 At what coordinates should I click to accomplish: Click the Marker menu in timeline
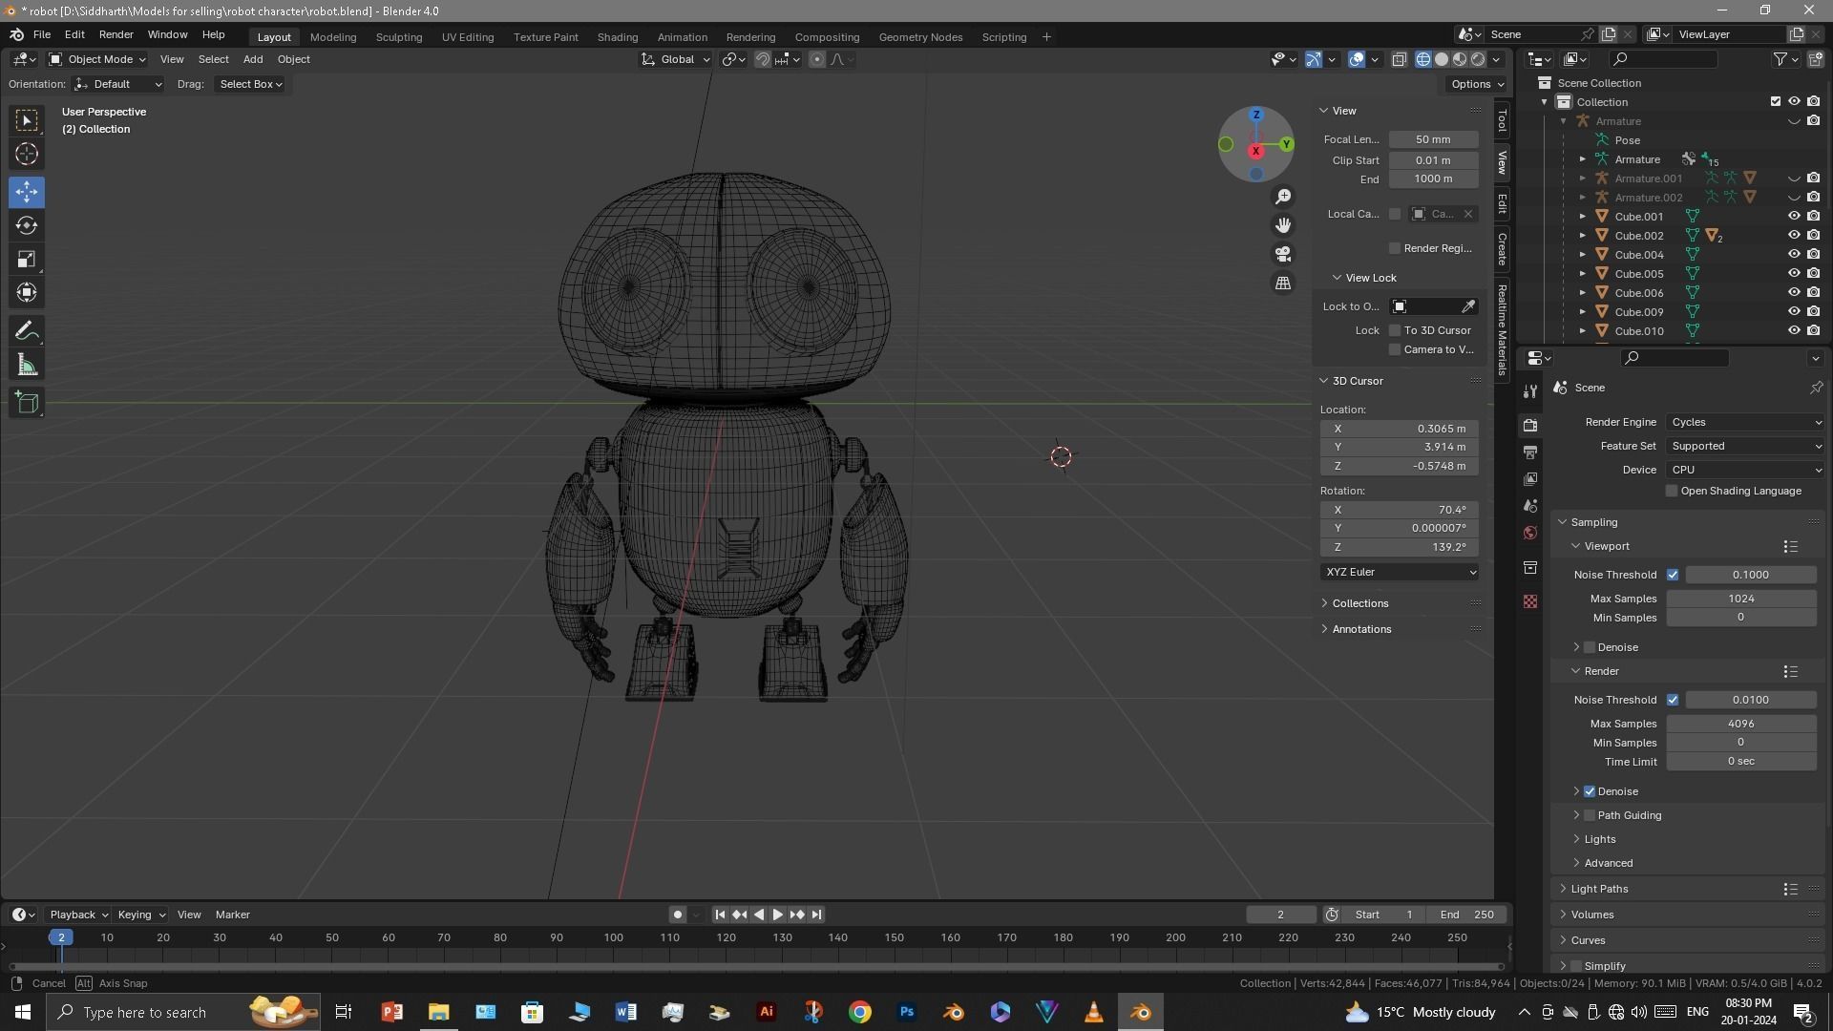coord(232,915)
